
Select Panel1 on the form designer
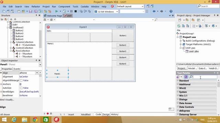pos(57,74)
